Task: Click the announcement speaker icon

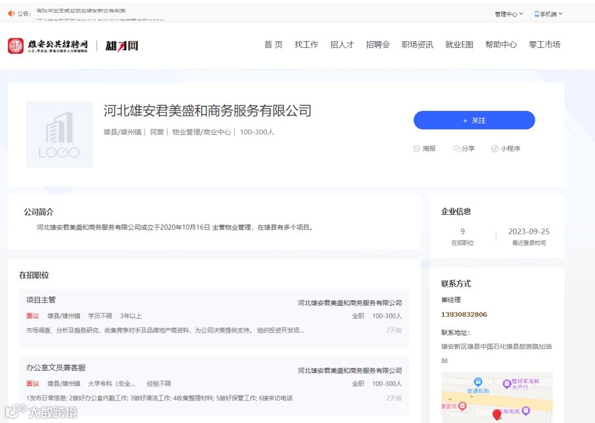Action: (11, 14)
